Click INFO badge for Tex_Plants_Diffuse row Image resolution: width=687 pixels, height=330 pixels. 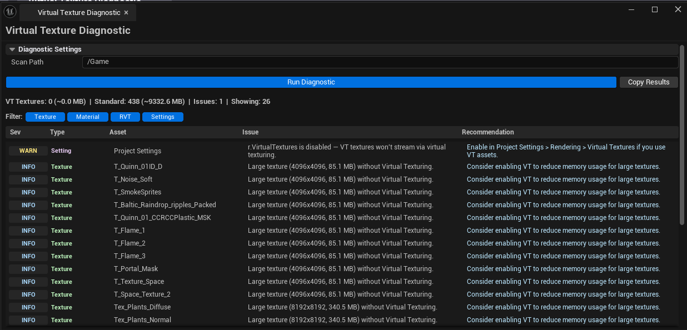coord(28,307)
